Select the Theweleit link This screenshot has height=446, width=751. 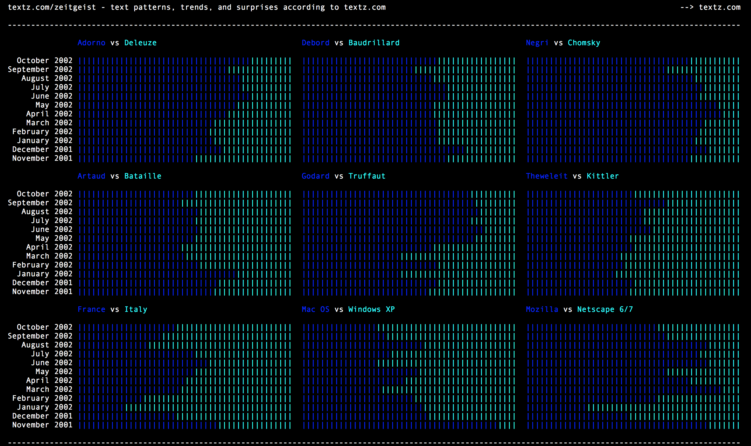coord(546,176)
